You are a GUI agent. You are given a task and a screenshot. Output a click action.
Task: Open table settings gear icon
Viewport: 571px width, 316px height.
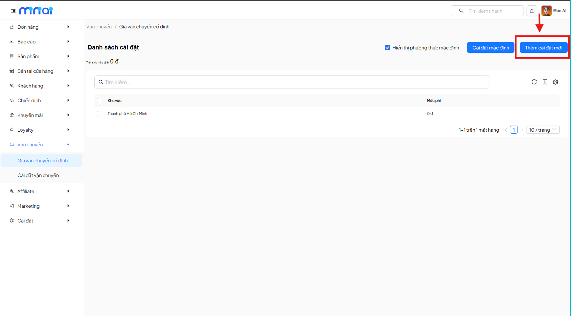point(556,82)
